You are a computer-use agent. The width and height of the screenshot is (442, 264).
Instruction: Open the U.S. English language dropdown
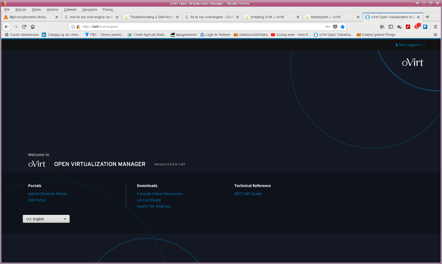click(x=46, y=219)
